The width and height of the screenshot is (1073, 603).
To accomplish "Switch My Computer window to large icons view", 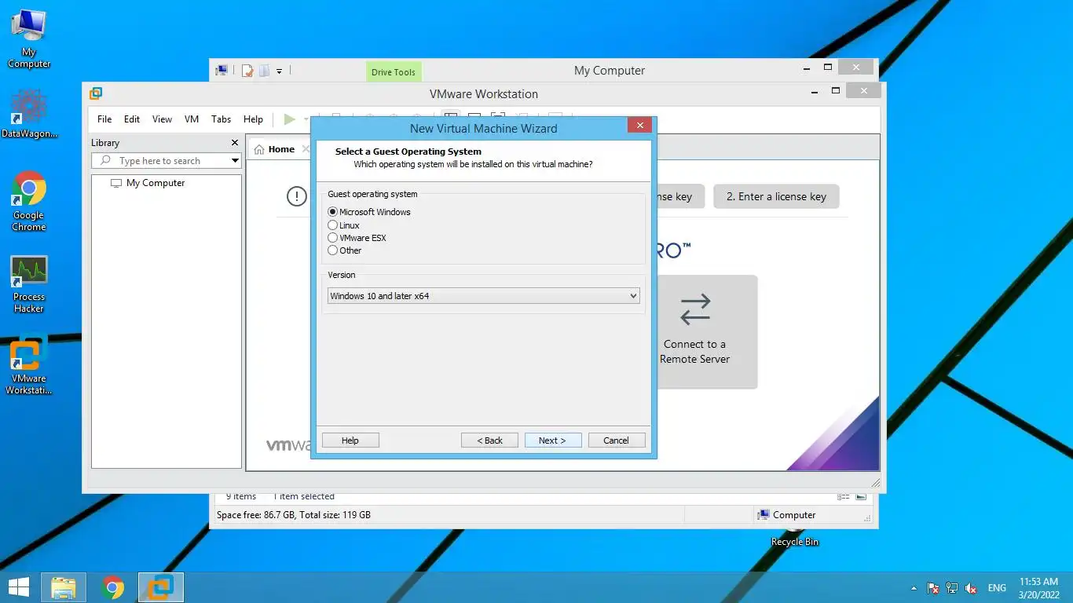I will tap(861, 497).
